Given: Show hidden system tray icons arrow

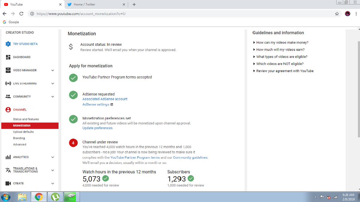Looking at the screenshot, I should (x=315, y=197).
